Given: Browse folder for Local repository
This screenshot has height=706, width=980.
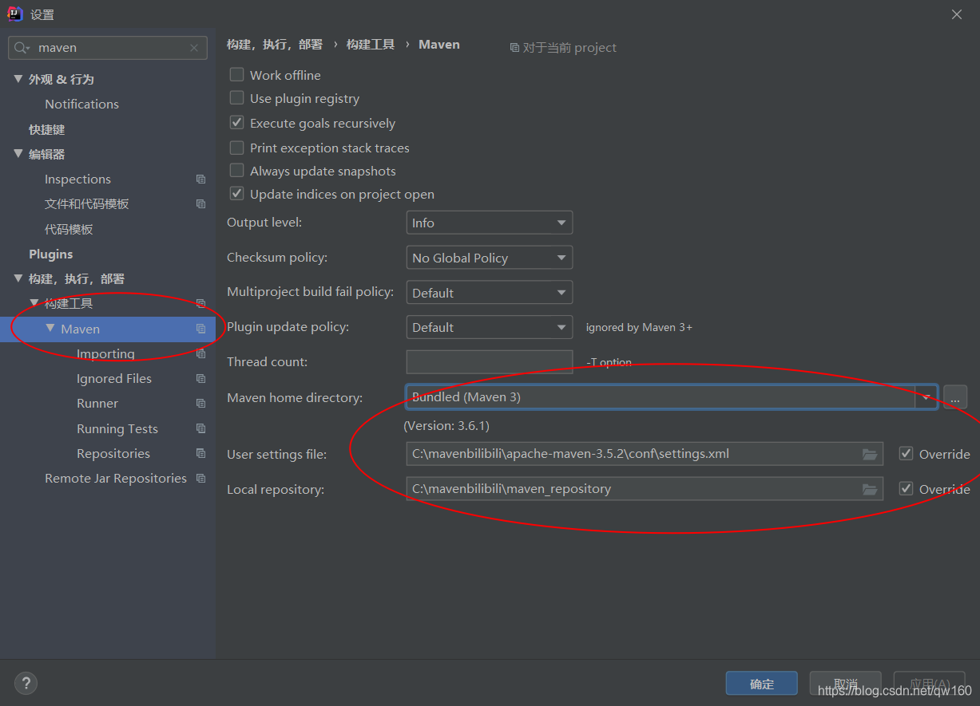Looking at the screenshot, I should coord(870,489).
